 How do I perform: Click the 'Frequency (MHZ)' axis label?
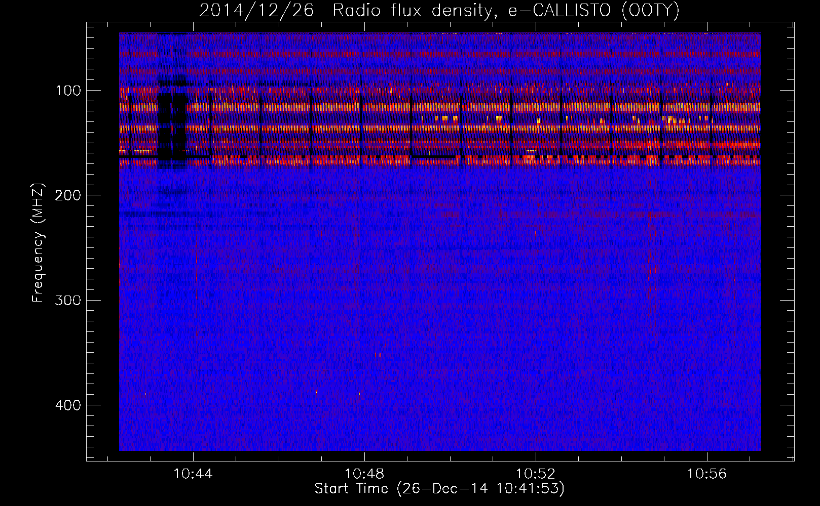coord(38,243)
